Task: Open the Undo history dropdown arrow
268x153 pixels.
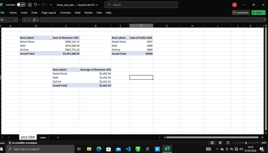Action: click(x=39, y=5)
